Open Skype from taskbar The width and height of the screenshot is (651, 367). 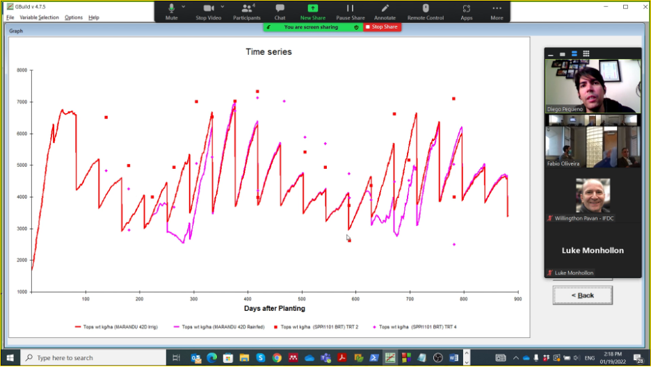tap(261, 358)
